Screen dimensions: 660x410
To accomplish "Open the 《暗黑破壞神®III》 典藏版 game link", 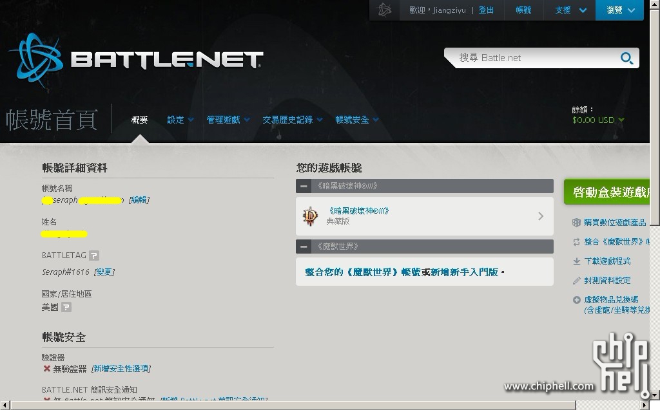I will (358, 211).
